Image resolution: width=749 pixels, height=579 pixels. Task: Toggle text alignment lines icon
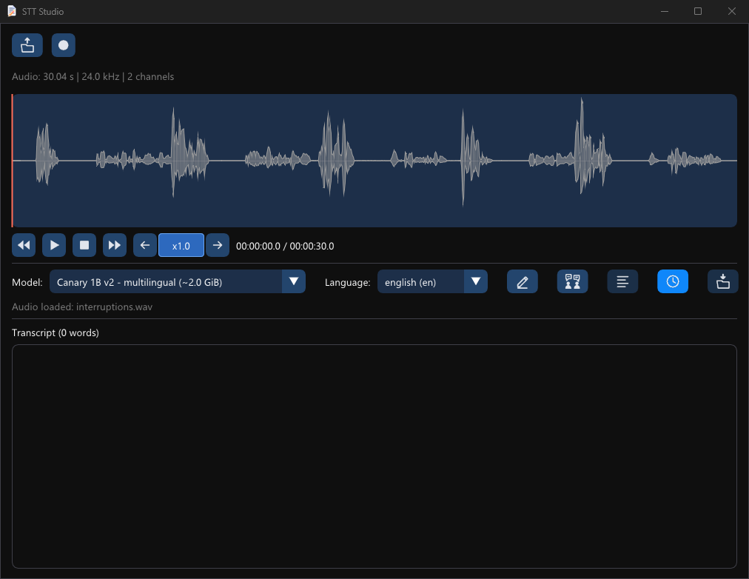click(x=622, y=281)
